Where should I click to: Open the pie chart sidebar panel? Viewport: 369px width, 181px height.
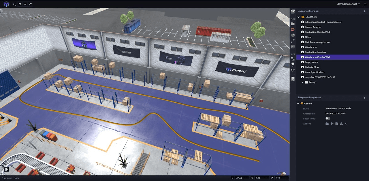(x=293, y=35)
